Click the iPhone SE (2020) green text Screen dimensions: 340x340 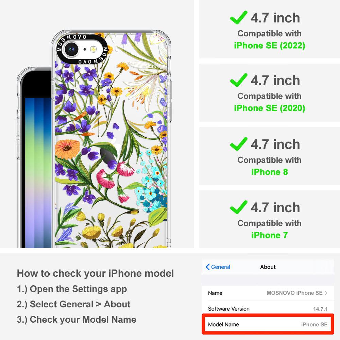[270, 108]
